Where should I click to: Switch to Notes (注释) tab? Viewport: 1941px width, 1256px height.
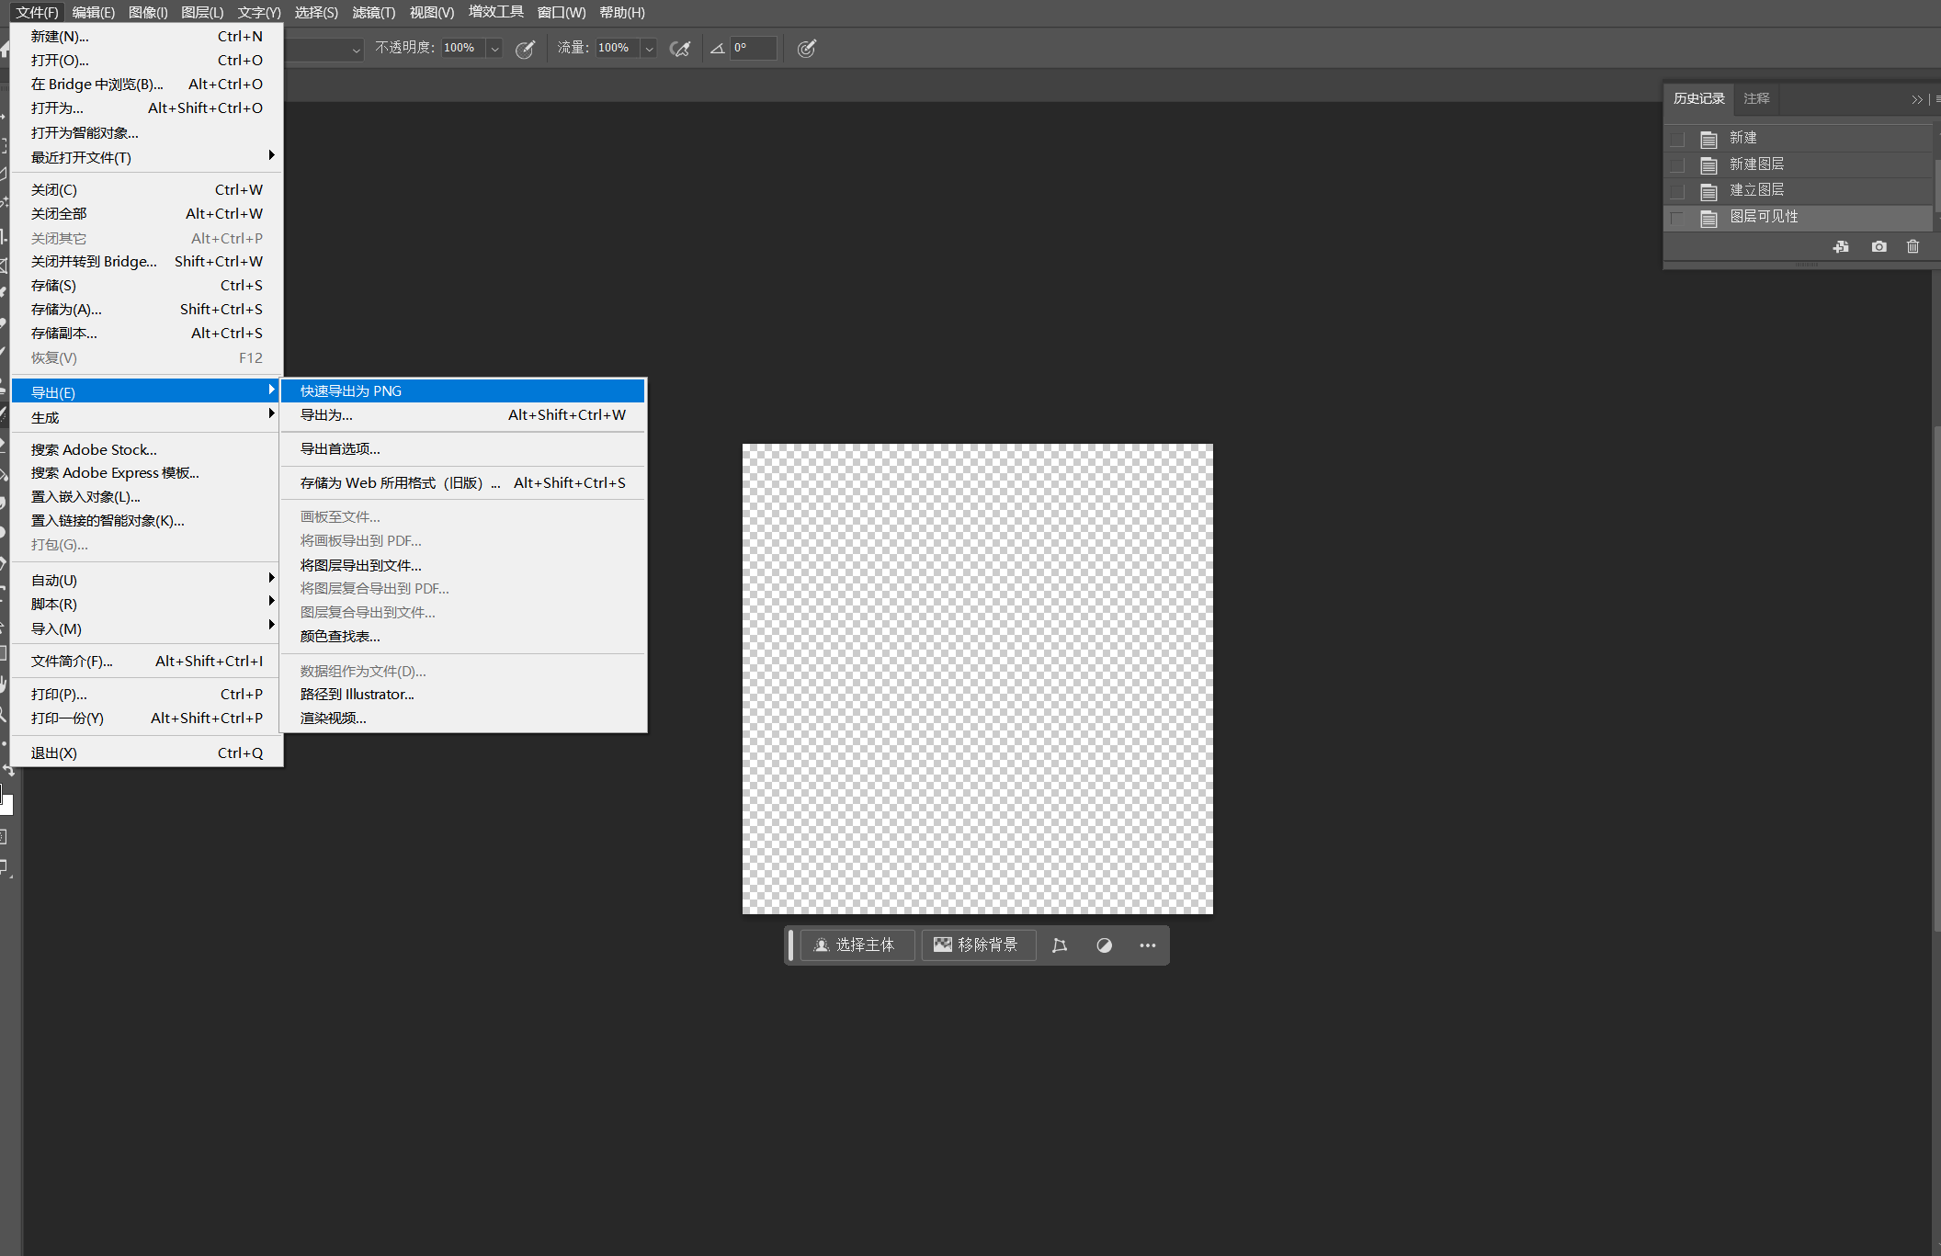pos(1756,98)
